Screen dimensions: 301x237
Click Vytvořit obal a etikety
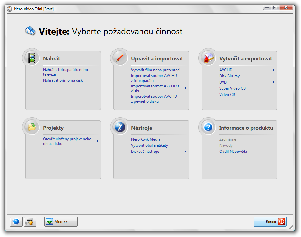pos(149,145)
